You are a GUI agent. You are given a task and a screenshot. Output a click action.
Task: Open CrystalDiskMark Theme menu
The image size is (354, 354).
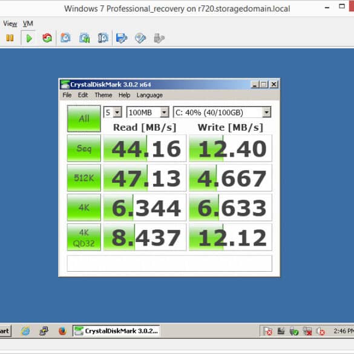pyautogui.click(x=103, y=95)
